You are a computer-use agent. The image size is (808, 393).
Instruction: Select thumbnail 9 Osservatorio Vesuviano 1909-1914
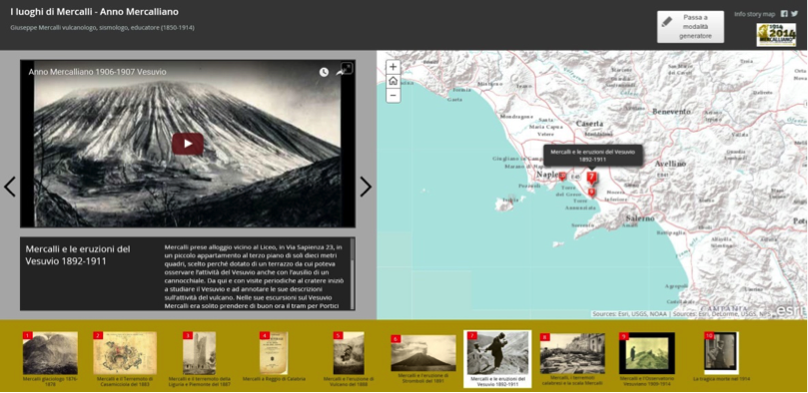click(x=647, y=353)
